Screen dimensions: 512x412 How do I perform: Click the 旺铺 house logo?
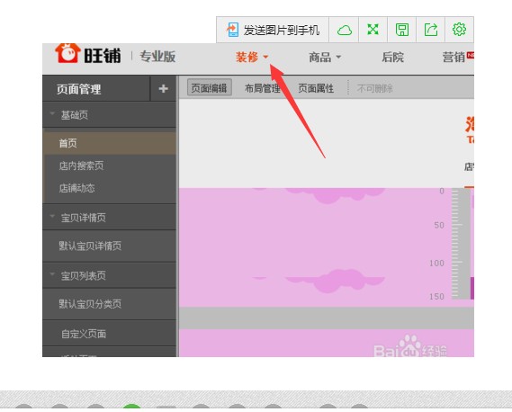67,53
